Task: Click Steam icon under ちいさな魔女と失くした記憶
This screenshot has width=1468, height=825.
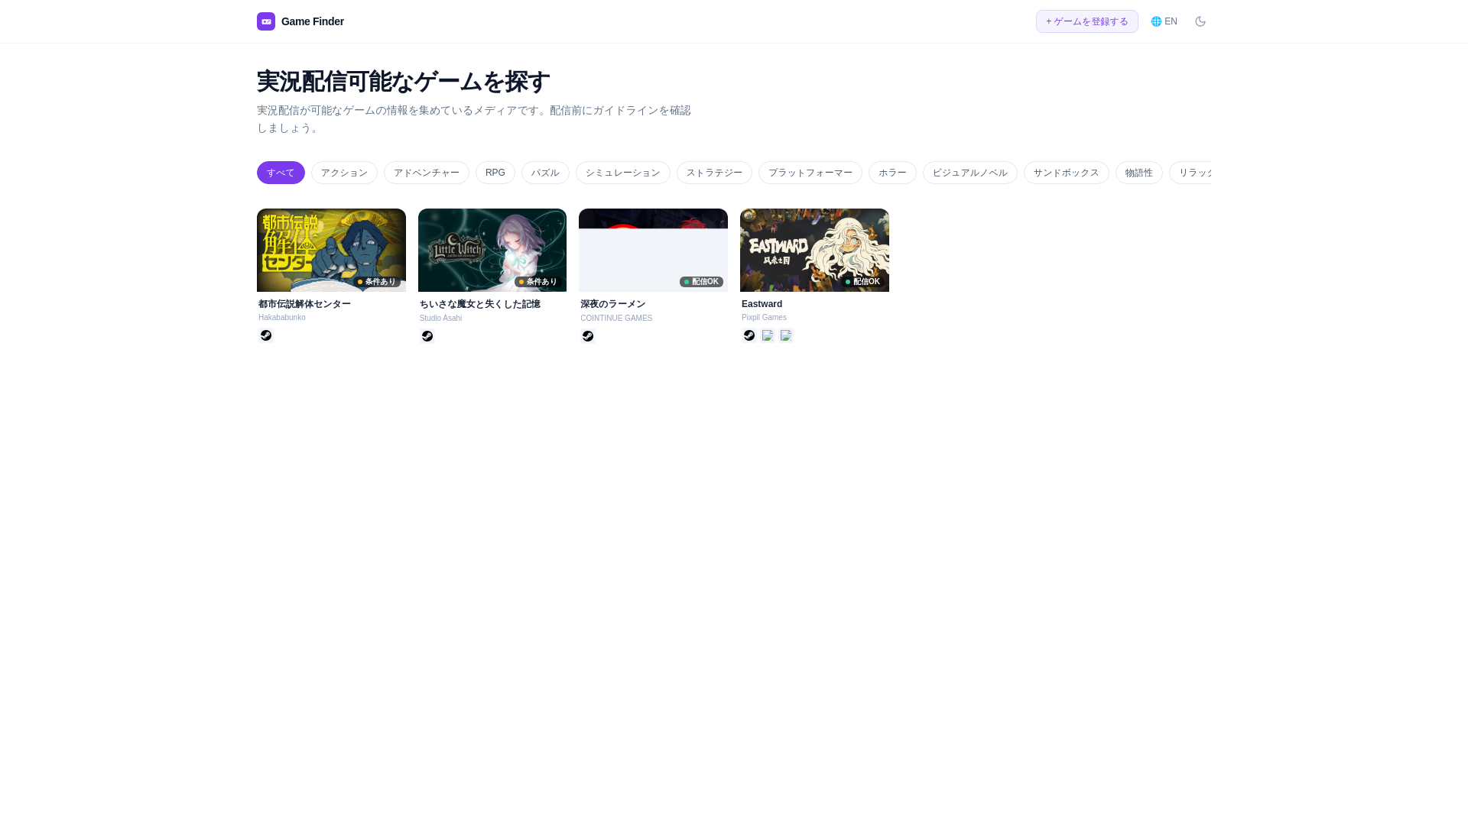Action: 427,336
